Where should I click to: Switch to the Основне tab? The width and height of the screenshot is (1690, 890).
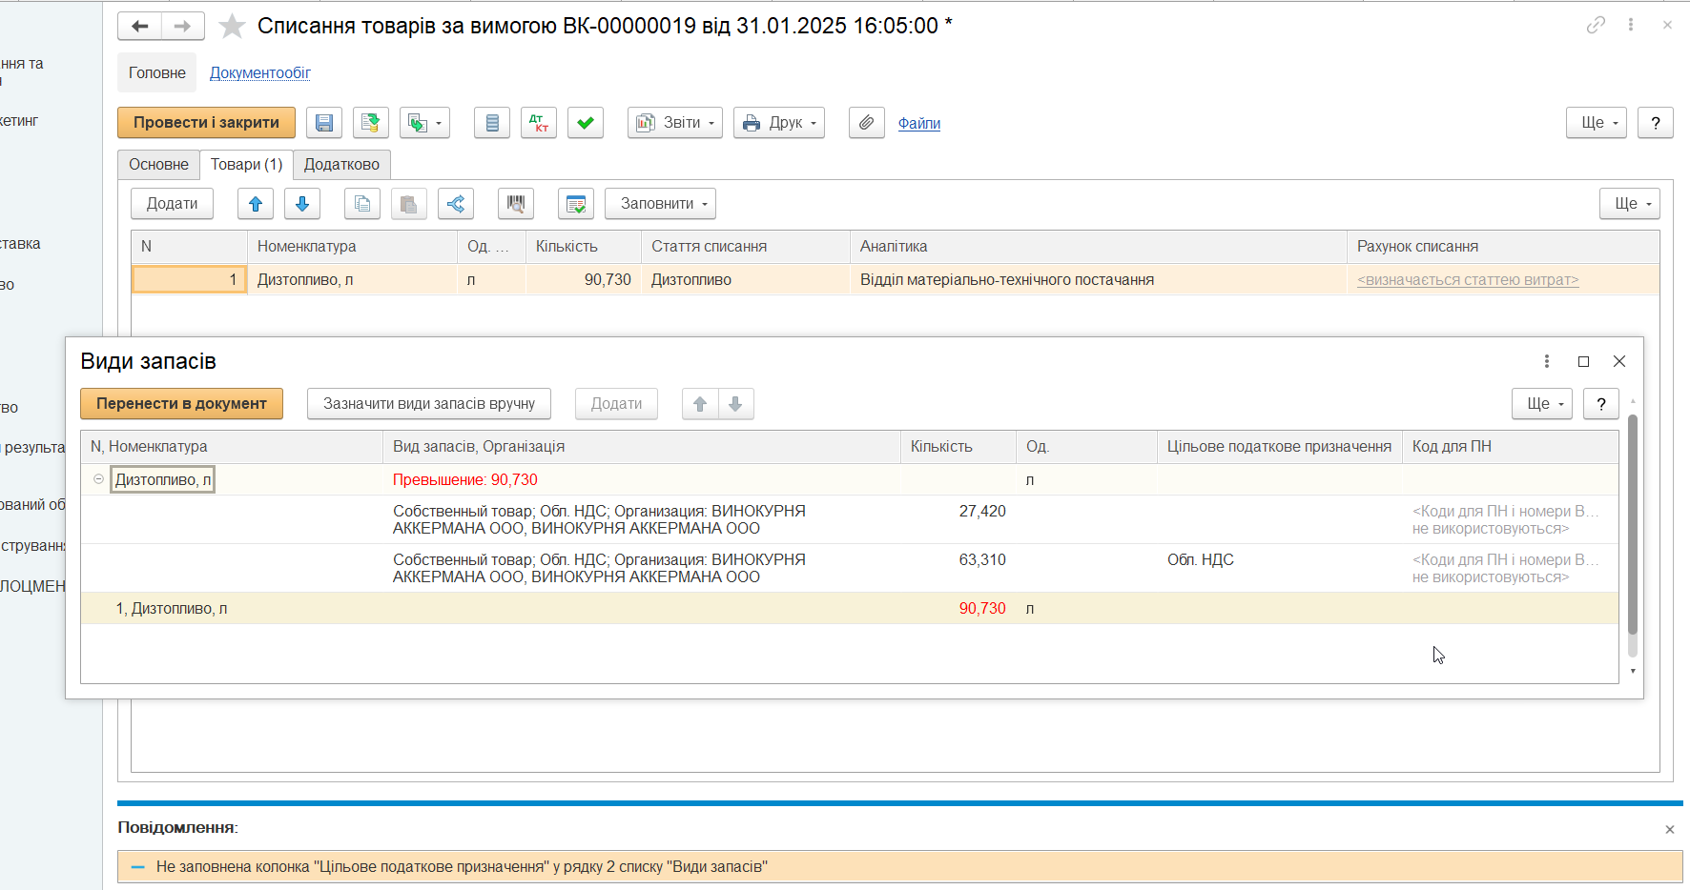point(158,165)
